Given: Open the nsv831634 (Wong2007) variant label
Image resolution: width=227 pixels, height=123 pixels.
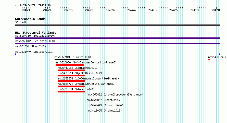Looking at the screenshot, I should [x=31, y=46].
